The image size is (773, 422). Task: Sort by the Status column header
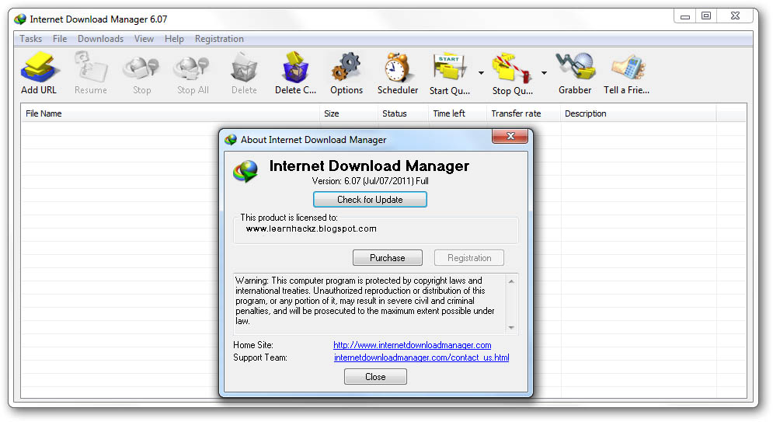[403, 113]
